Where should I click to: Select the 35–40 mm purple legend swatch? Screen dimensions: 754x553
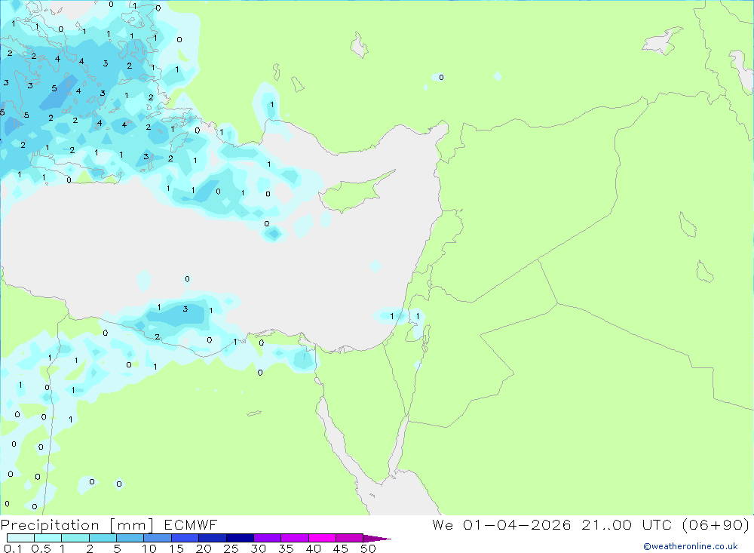294,538
